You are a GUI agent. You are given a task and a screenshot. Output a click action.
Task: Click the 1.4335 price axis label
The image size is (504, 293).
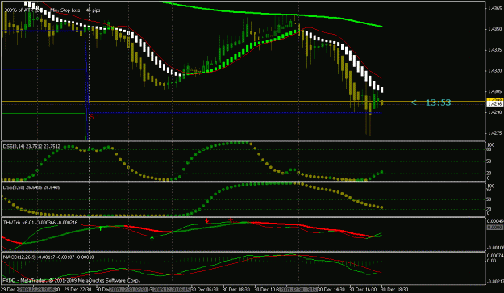(494, 50)
